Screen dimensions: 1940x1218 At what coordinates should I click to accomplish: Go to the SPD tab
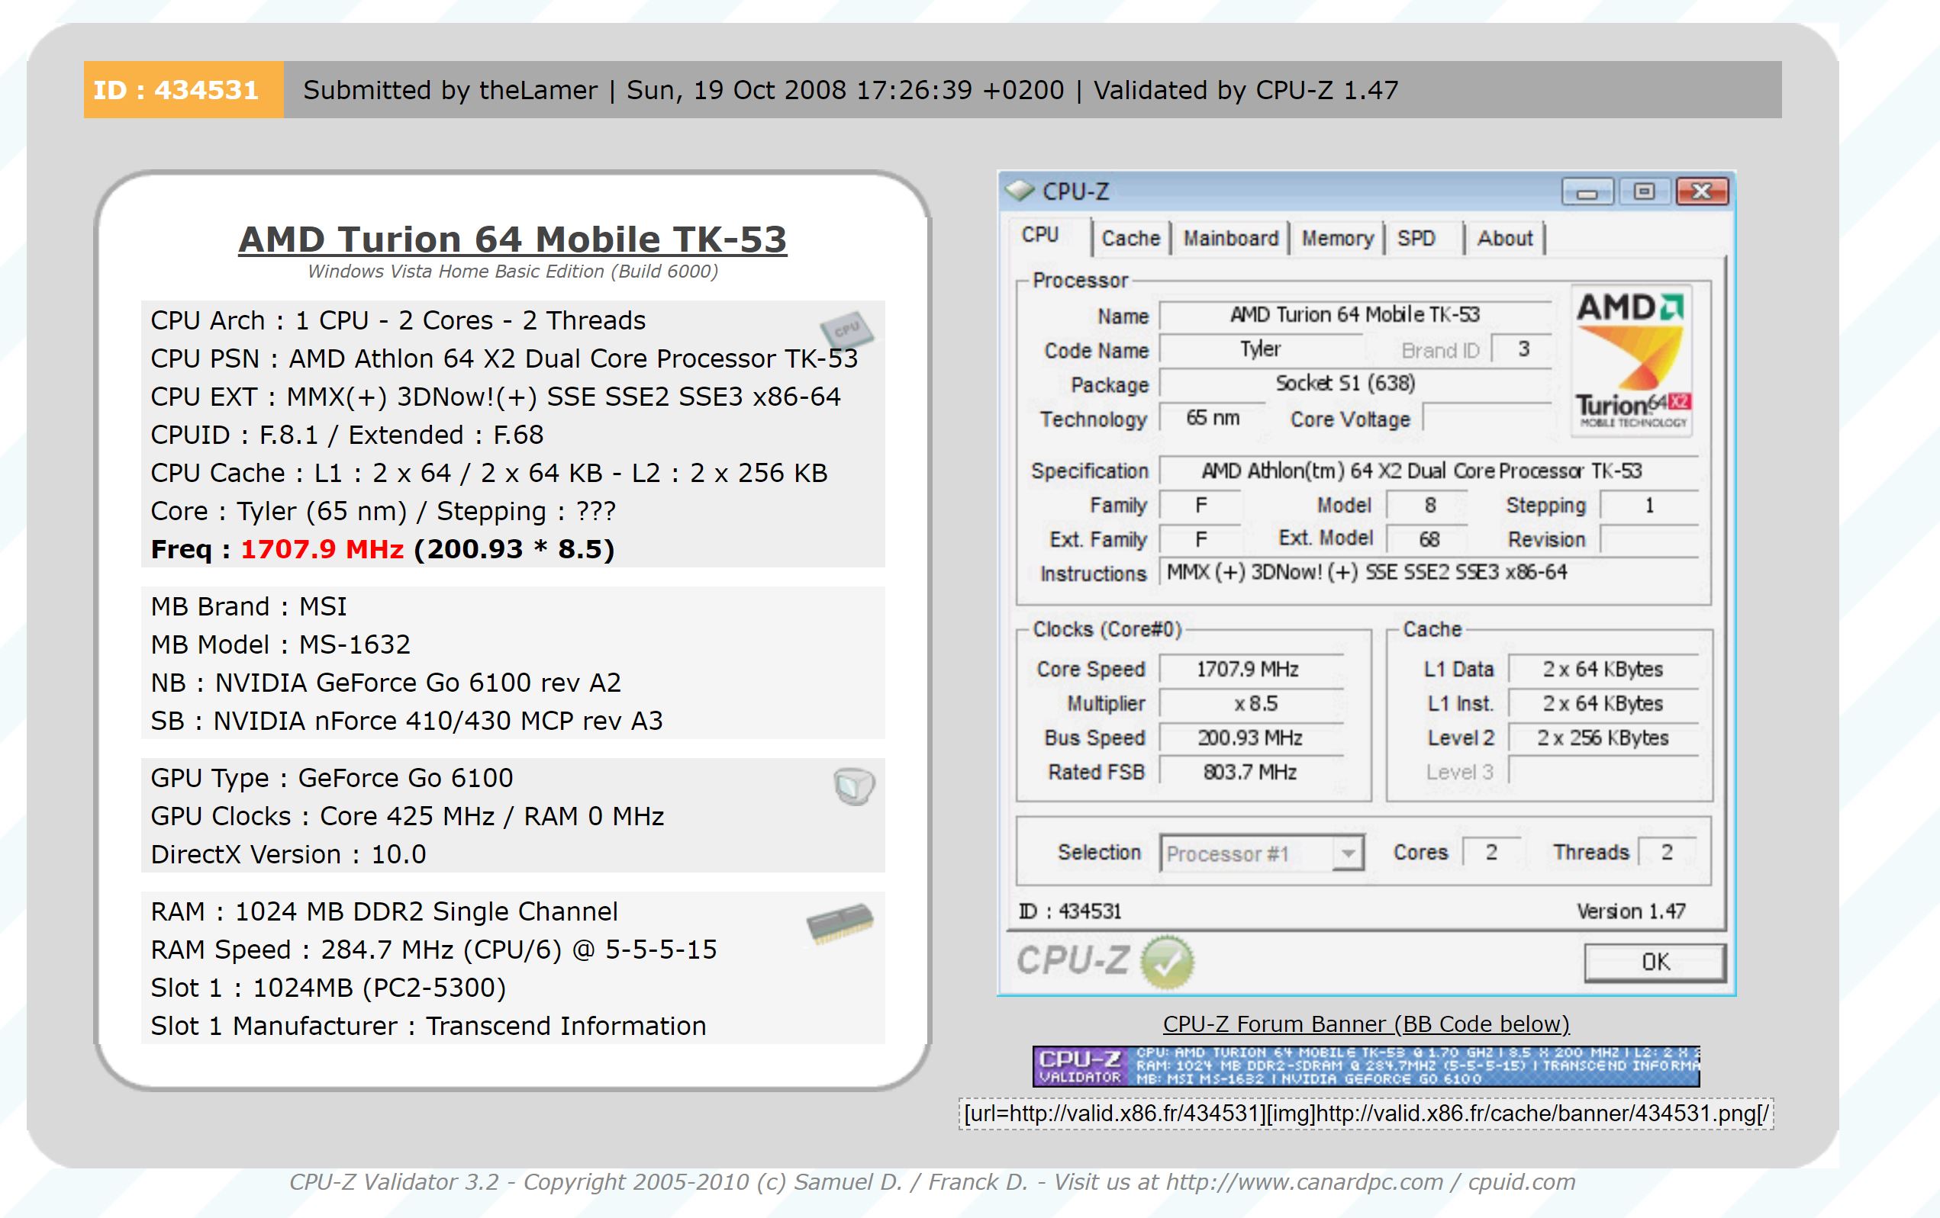point(1416,238)
